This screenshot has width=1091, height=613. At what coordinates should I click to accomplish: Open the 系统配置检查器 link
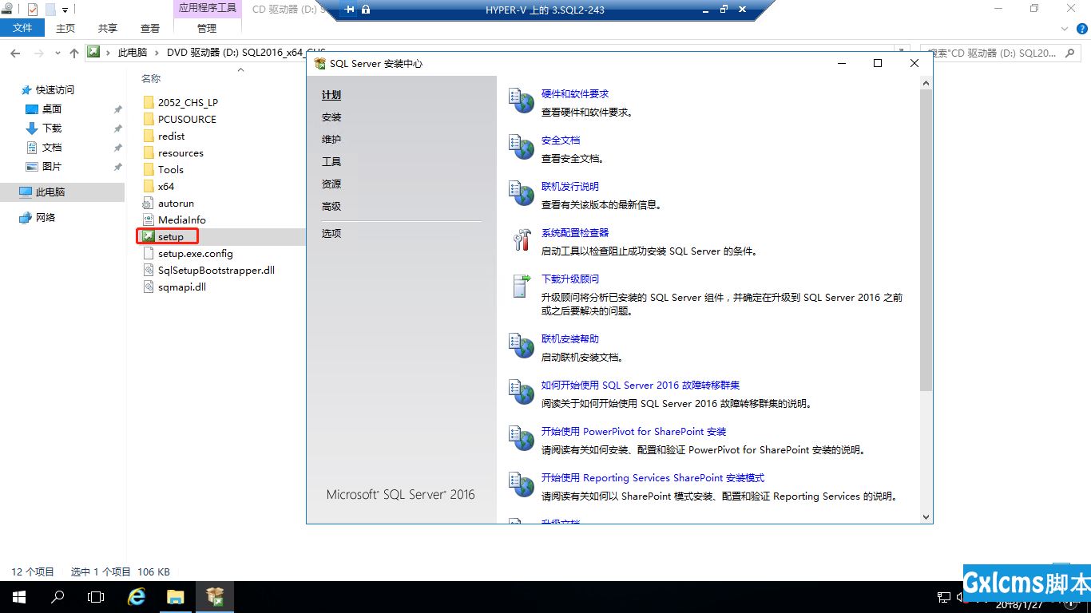575,233
